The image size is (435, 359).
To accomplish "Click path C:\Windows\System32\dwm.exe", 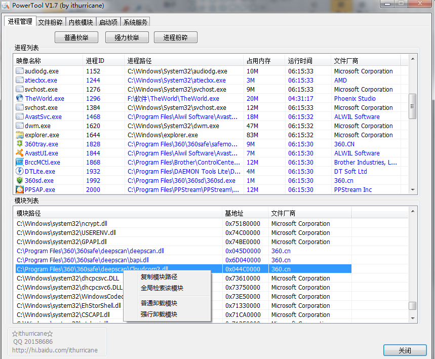I will click(173, 126).
